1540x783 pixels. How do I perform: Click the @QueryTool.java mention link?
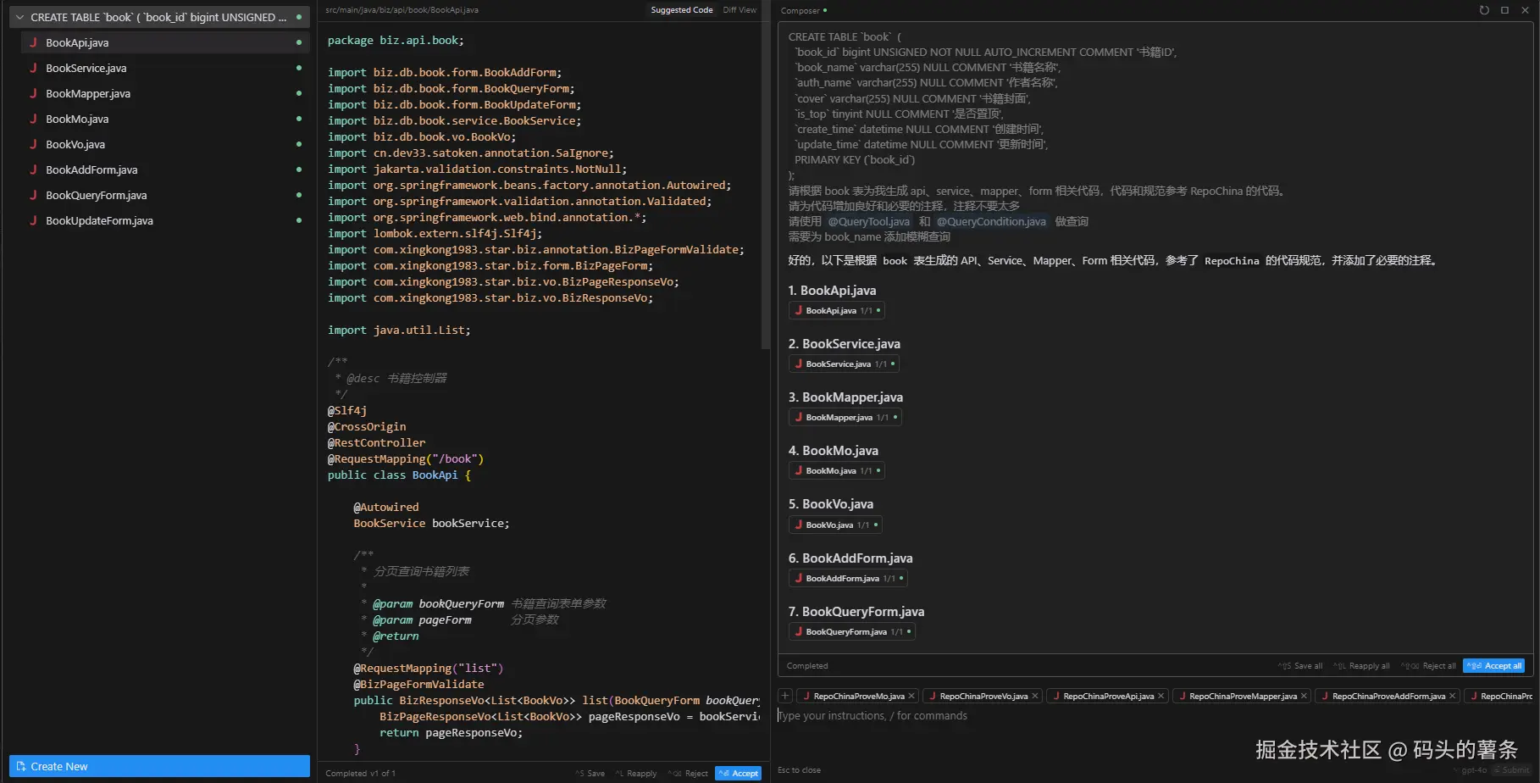pos(868,221)
